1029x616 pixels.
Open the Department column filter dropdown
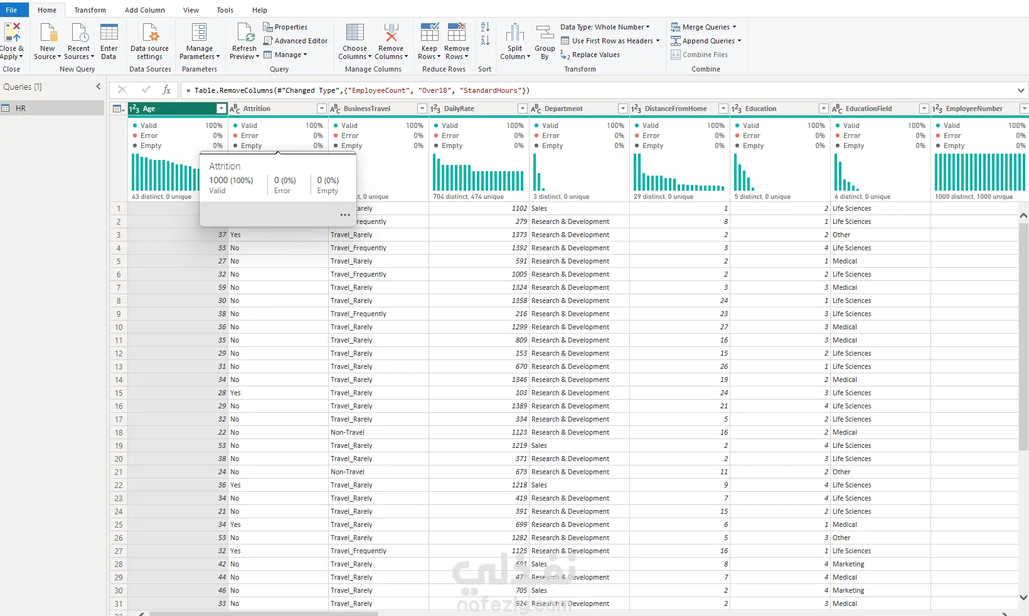tap(623, 109)
